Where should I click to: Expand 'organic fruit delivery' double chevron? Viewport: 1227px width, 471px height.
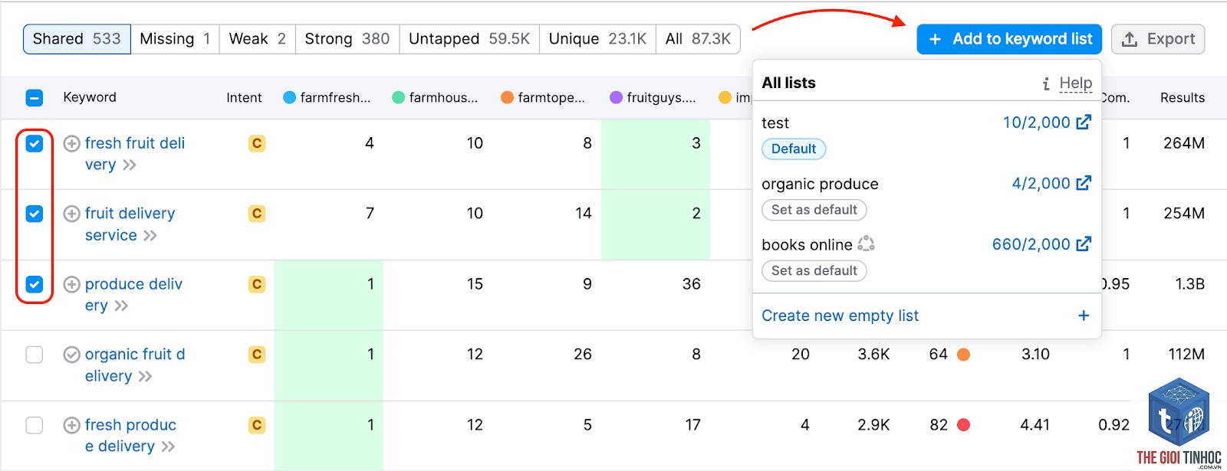coord(145,376)
